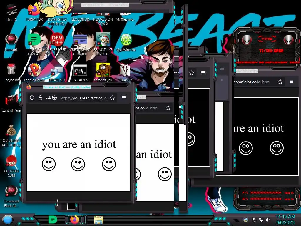Open the 'some of you' dog icon
The width and height of the screenshot is (301, 226).
103,73
